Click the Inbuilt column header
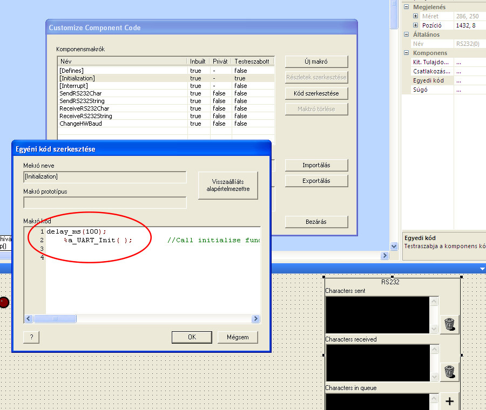 [x=198, y=61]
